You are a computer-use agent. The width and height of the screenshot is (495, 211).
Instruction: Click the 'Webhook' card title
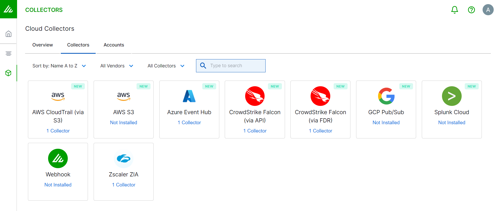coord(58,174)
